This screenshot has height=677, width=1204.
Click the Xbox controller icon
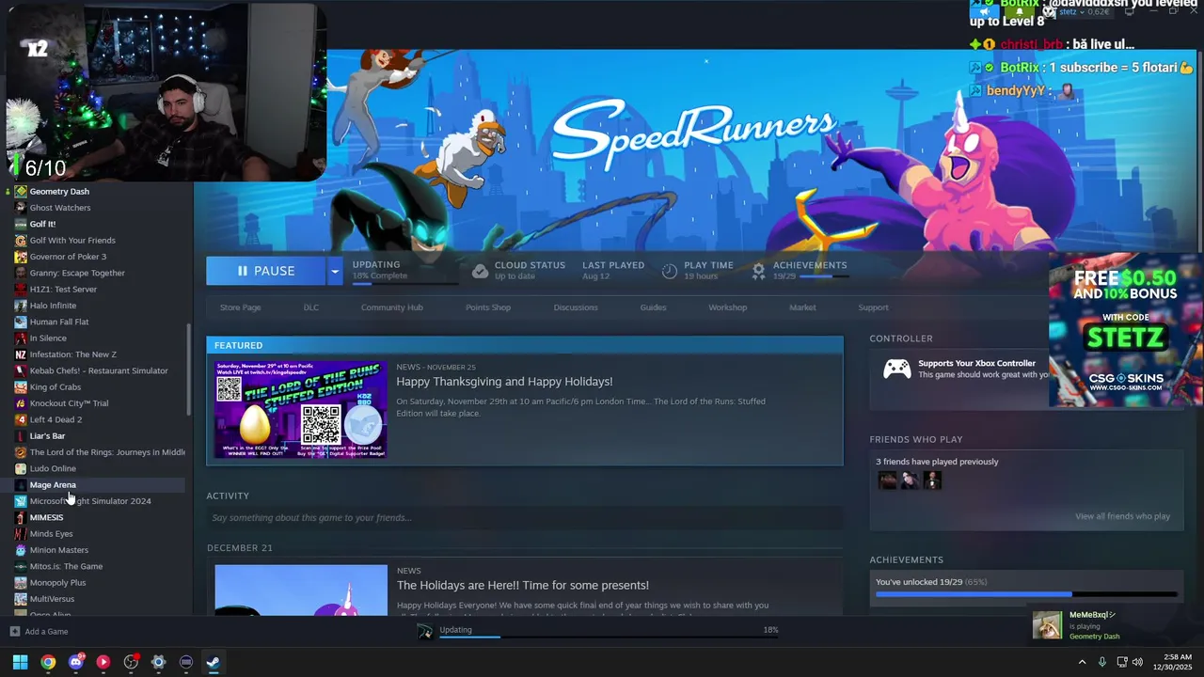(896, 370)
